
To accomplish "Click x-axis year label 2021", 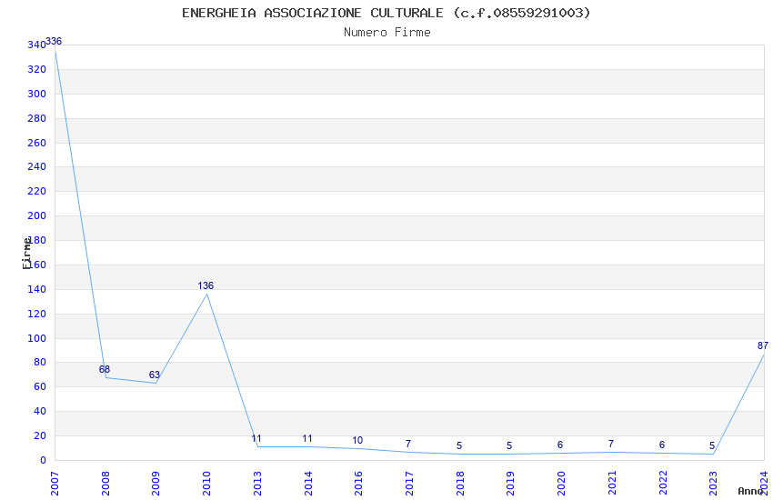I will [x=612, y=484].
